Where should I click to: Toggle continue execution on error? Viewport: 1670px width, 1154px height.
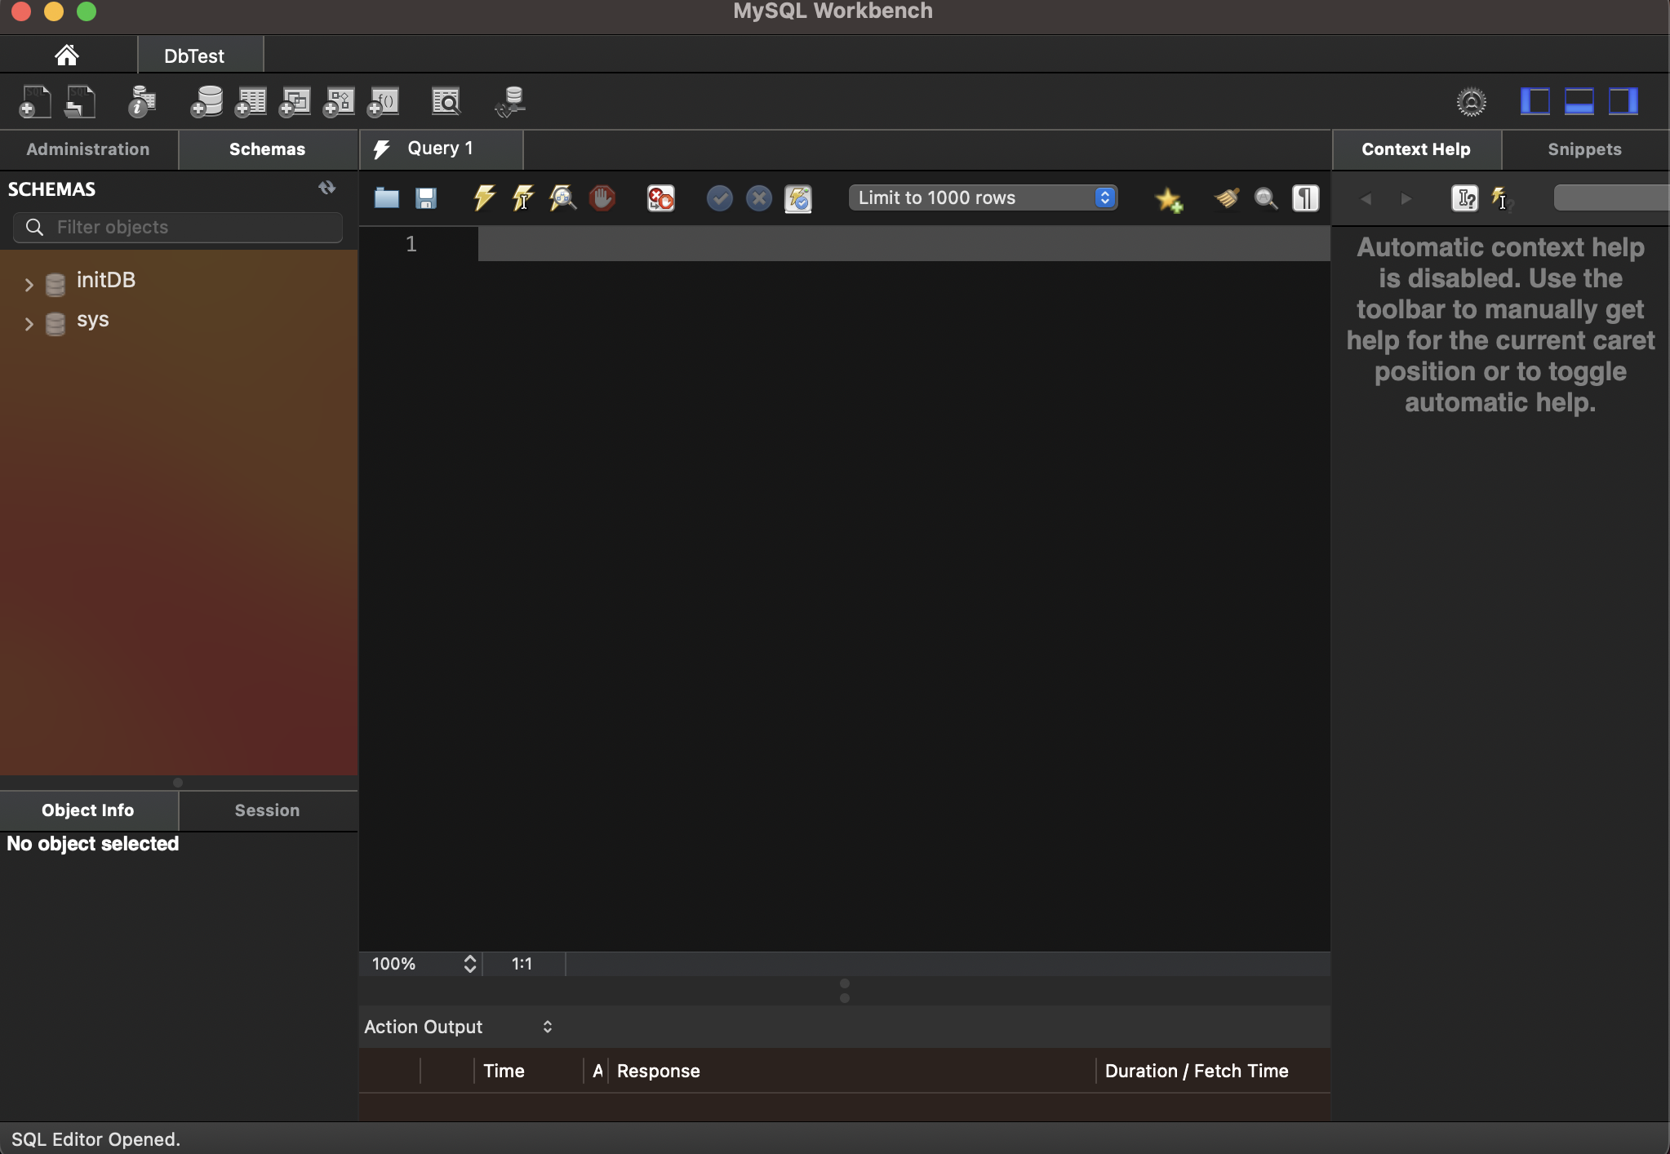660,198
